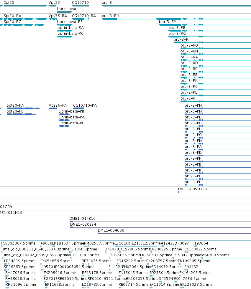Select the Liprin-beta-RB transcript label
Viewport: 251px width, 289px height.
pos(70,22)
